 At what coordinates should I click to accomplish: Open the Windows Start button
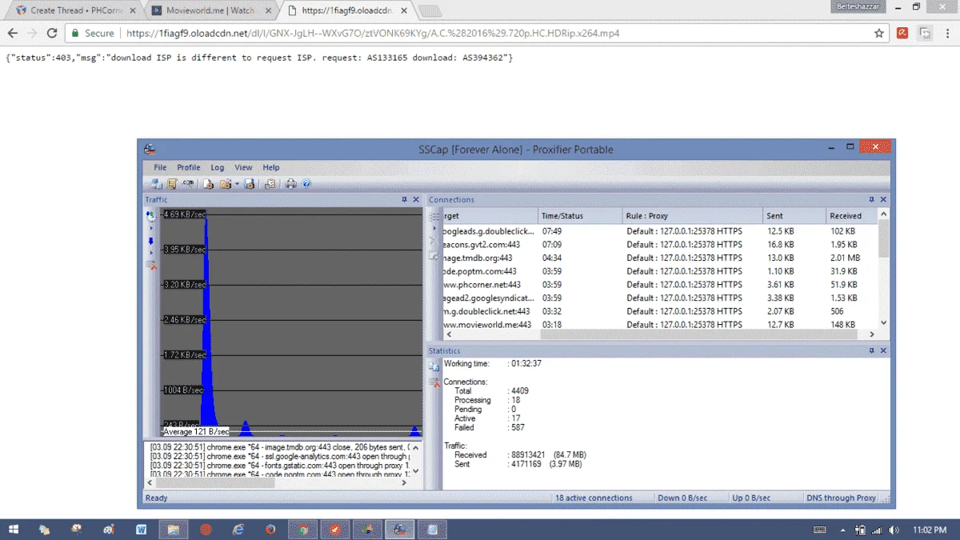(x=15, y=530)
